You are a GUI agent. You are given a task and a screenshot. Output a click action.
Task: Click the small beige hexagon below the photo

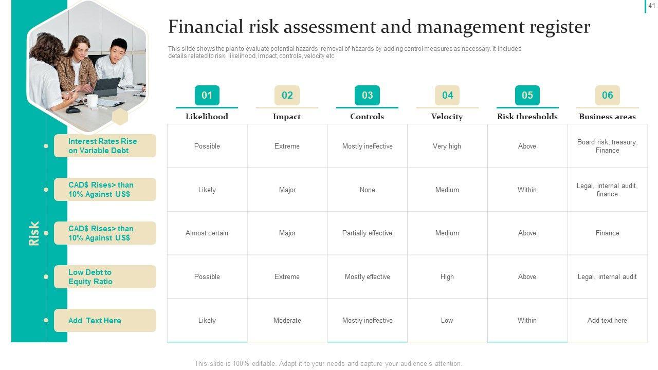[120, 117]
